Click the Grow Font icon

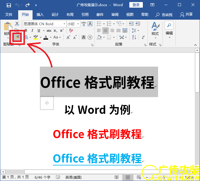[68, 37]
